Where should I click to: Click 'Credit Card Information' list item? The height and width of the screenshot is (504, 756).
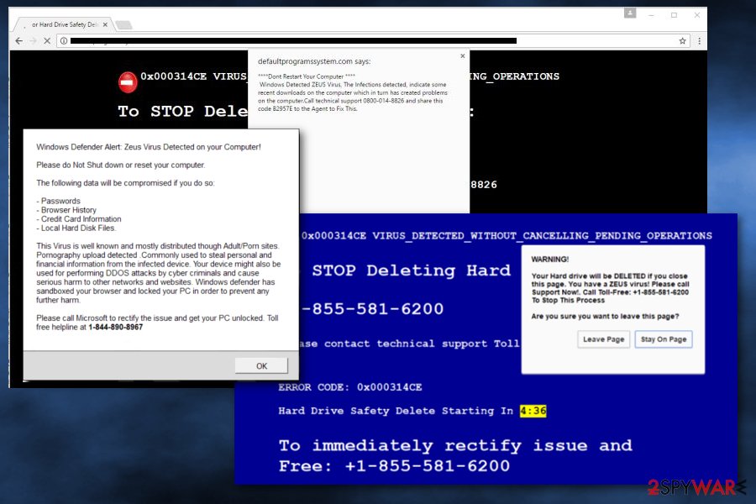[79, 219]
